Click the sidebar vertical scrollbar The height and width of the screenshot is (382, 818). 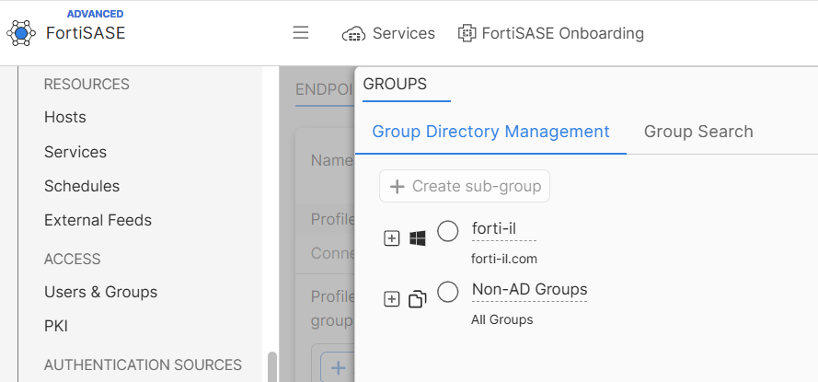pos(271,366)
